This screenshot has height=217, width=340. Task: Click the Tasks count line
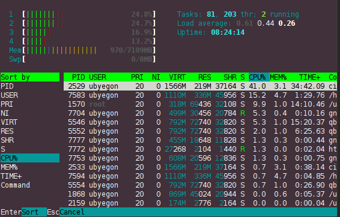[x=238, y=14]
